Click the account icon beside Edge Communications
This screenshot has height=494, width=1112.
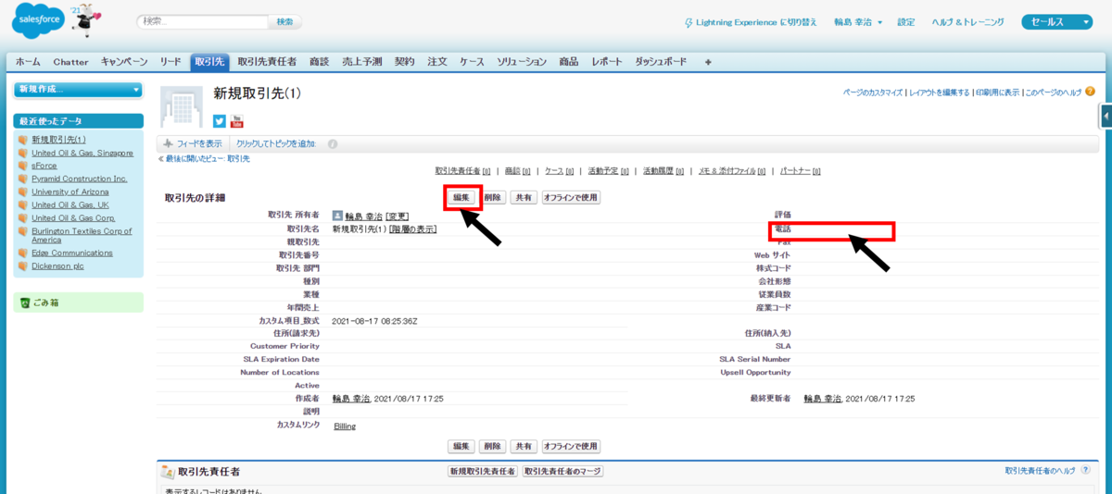[x=23, y=253]
